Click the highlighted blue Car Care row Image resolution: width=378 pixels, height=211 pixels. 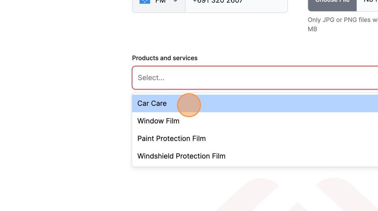point(255,103)
